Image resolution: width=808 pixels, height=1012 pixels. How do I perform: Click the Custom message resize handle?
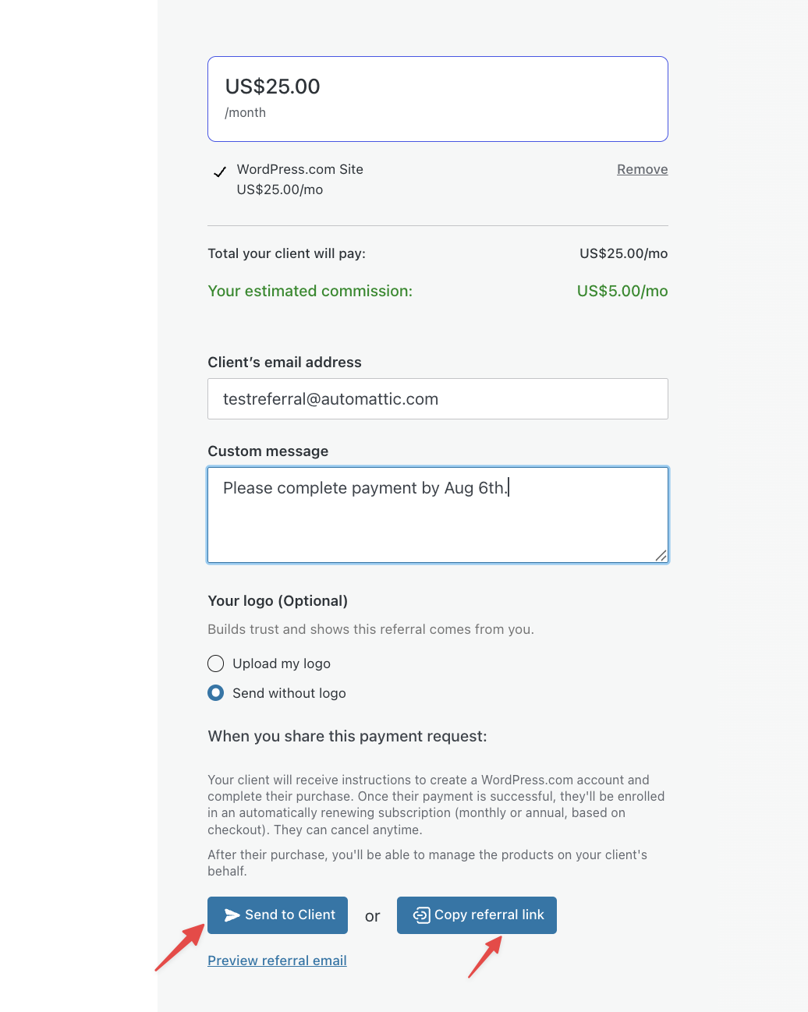[661, 555]
